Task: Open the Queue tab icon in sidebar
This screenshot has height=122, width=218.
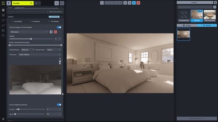Action: [x=3, y=35]
